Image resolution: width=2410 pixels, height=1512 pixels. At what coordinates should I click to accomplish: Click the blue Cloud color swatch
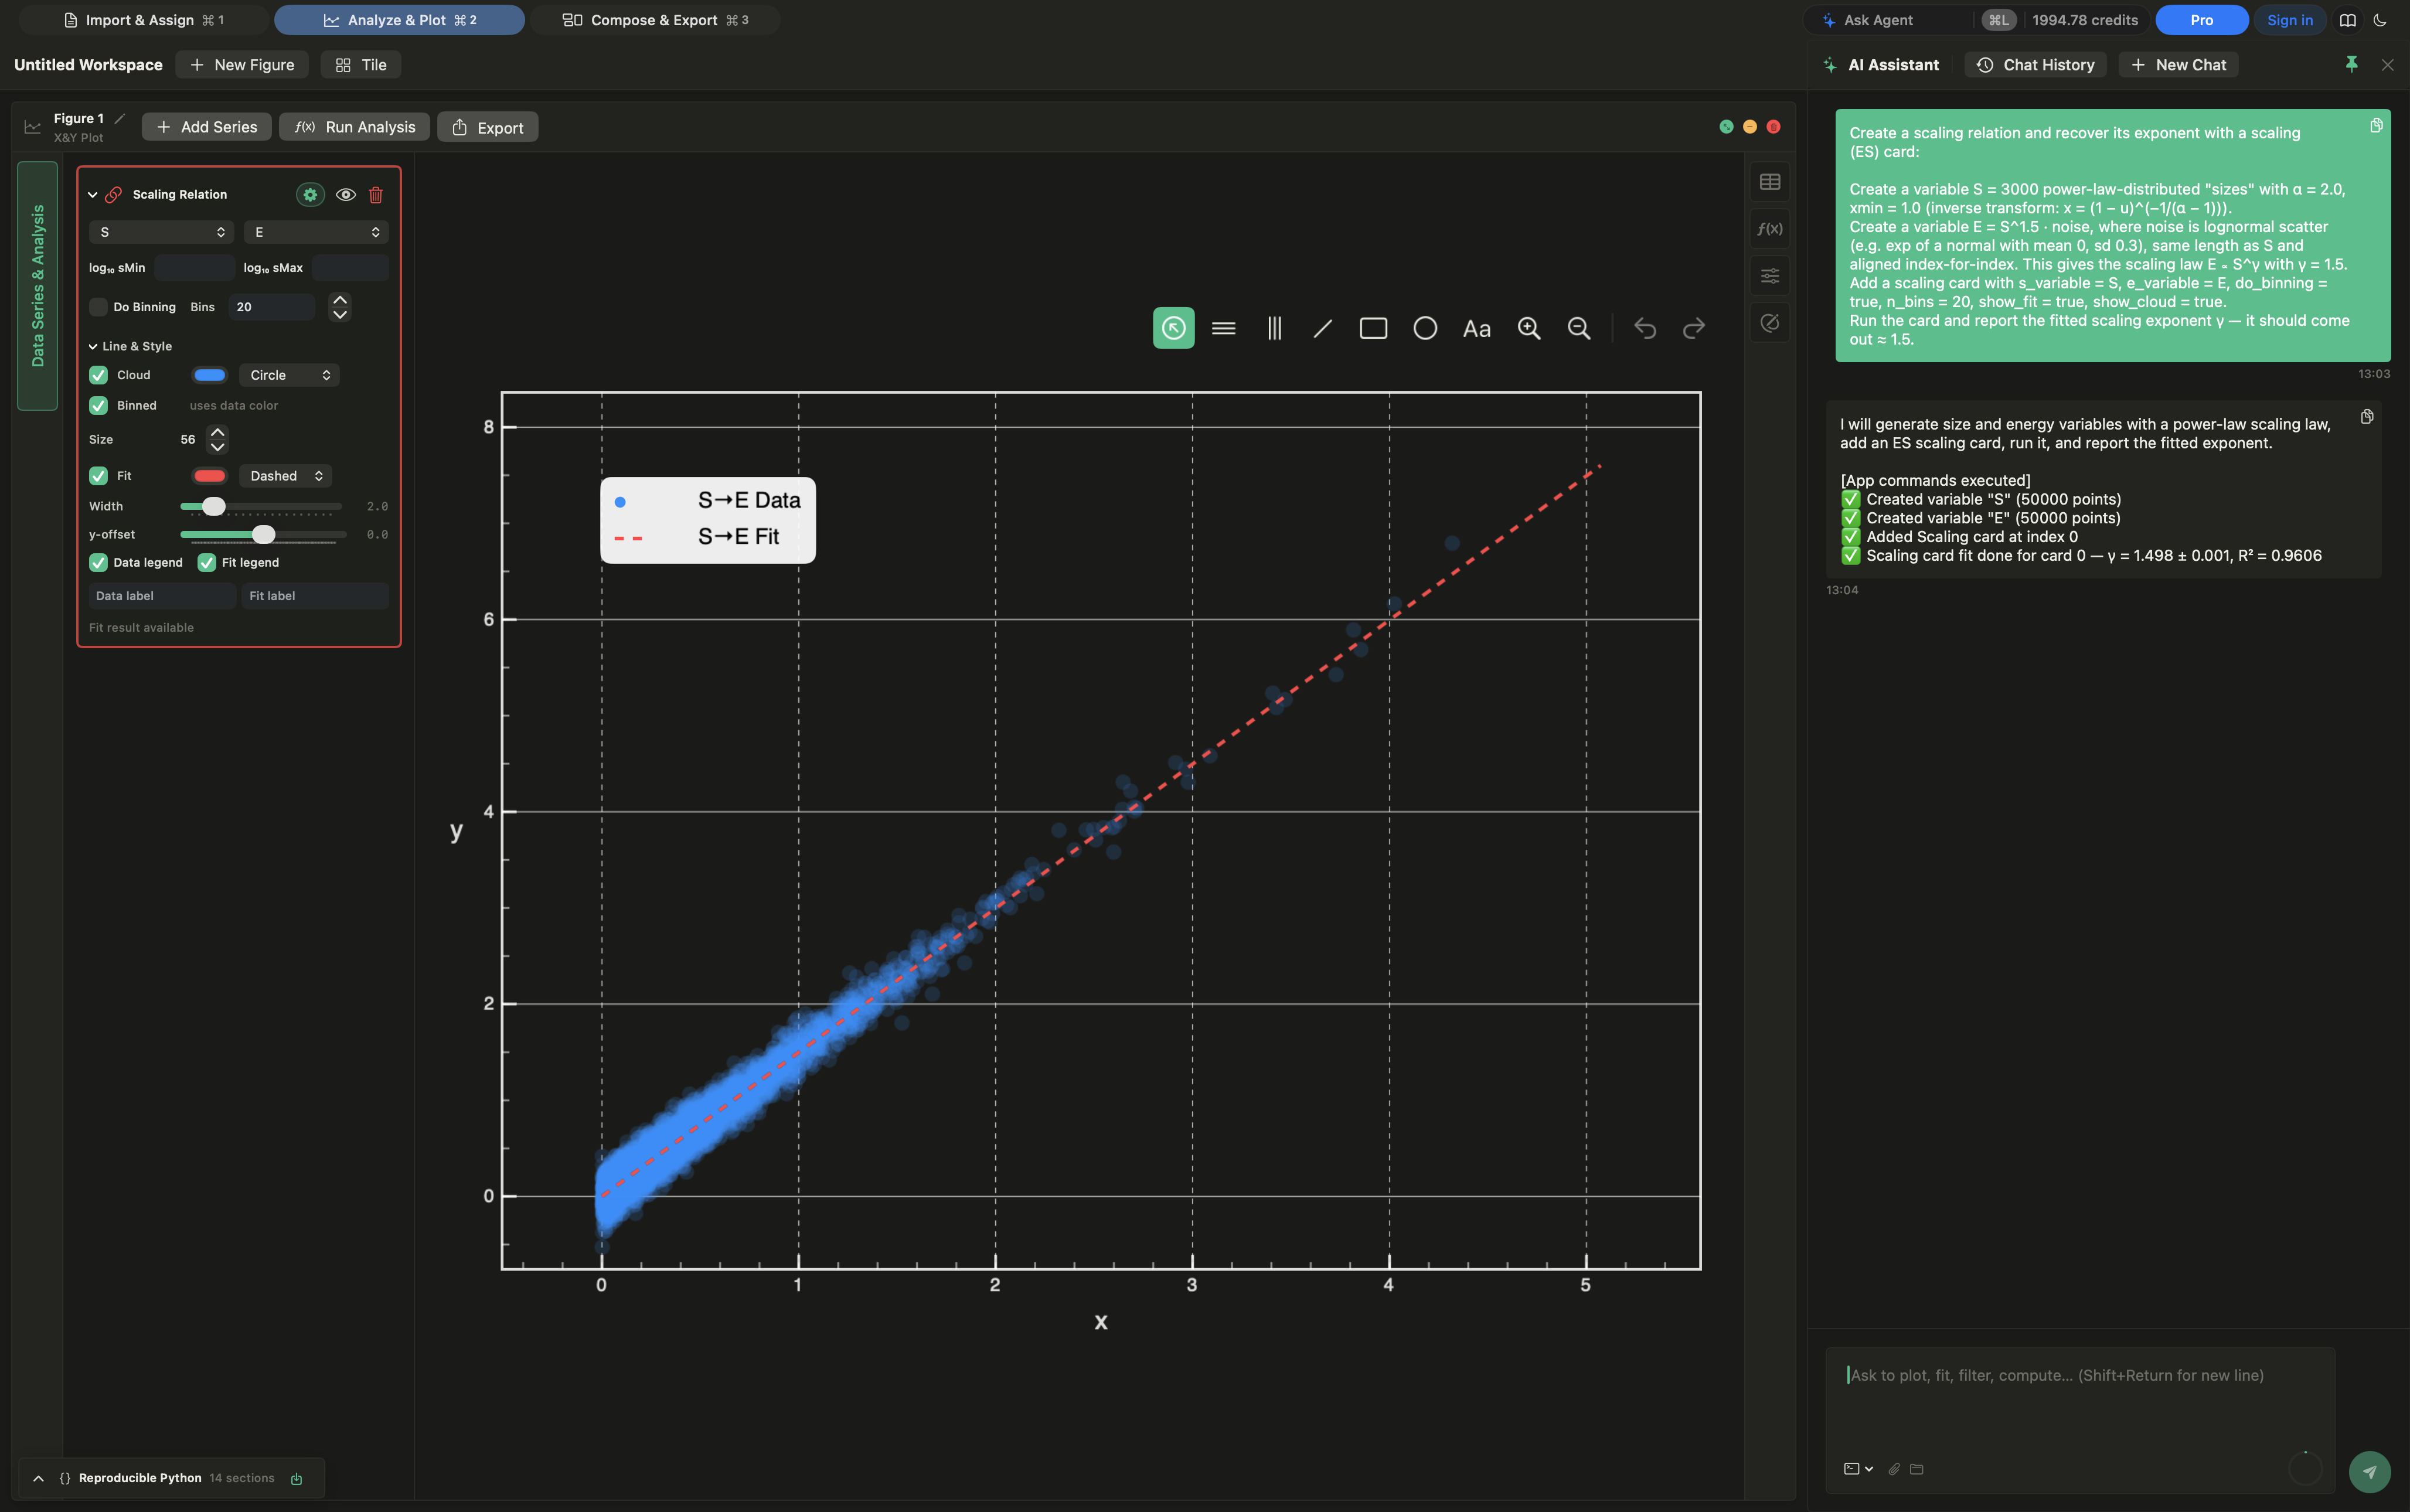209,375
